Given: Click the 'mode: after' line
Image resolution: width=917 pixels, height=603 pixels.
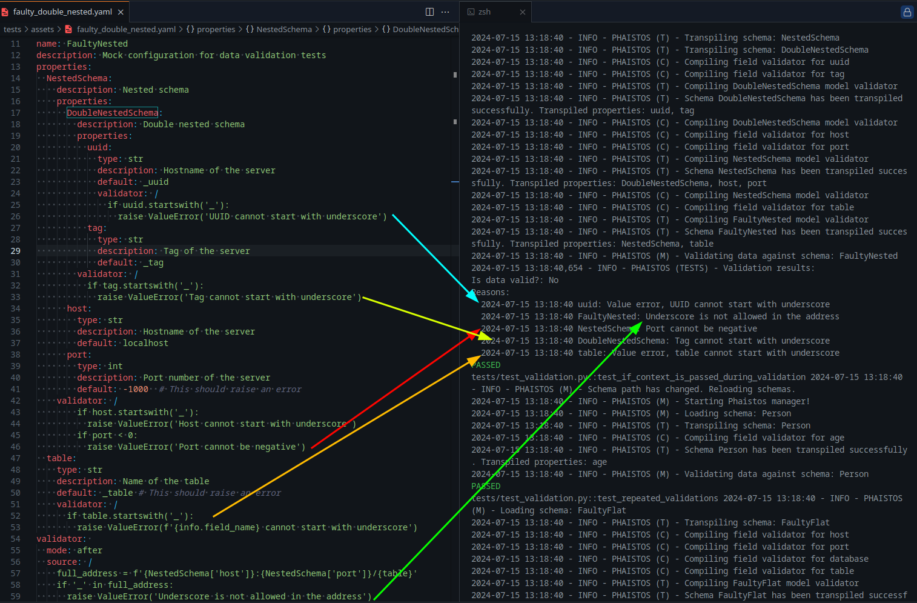Looking at the screenshot, I should (x=74, y=550).
